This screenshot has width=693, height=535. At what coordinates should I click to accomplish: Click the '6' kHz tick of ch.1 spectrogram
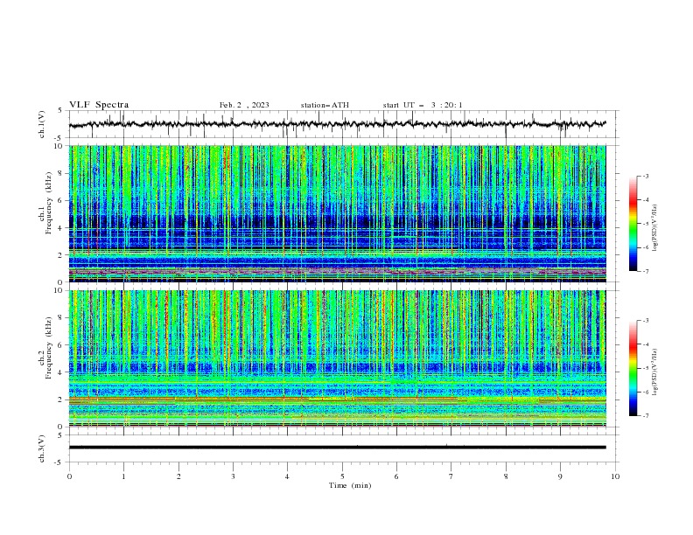62,200
